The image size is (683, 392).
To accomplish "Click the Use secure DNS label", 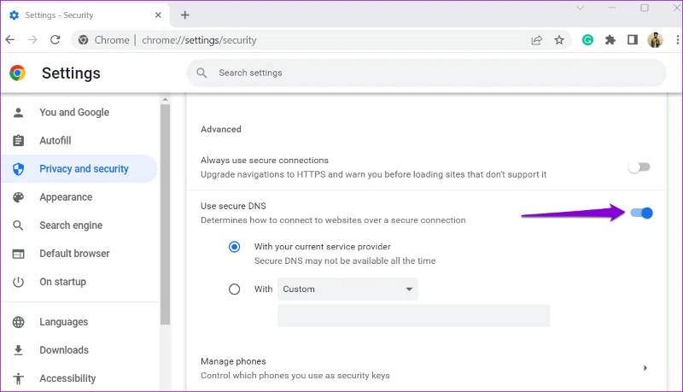I will [x=233, y=206].
